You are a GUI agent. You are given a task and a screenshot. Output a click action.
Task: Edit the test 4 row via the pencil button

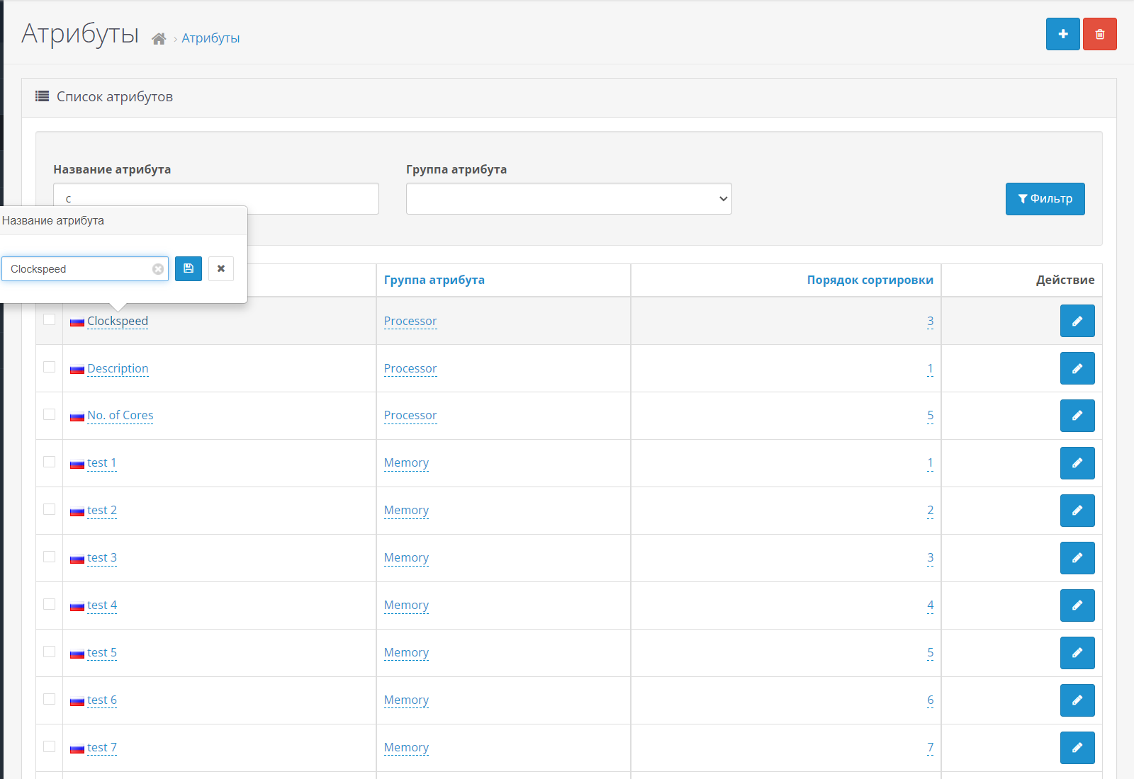click(1077, 605)
